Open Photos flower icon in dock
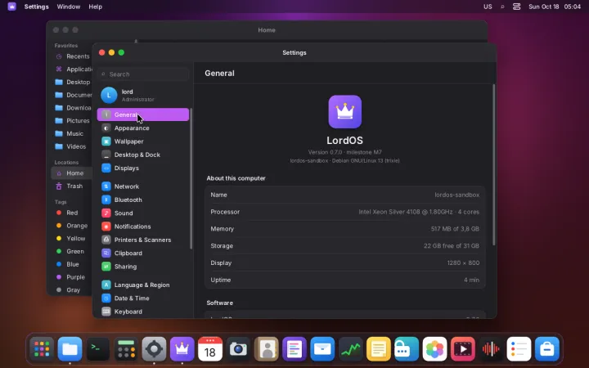 434,349
